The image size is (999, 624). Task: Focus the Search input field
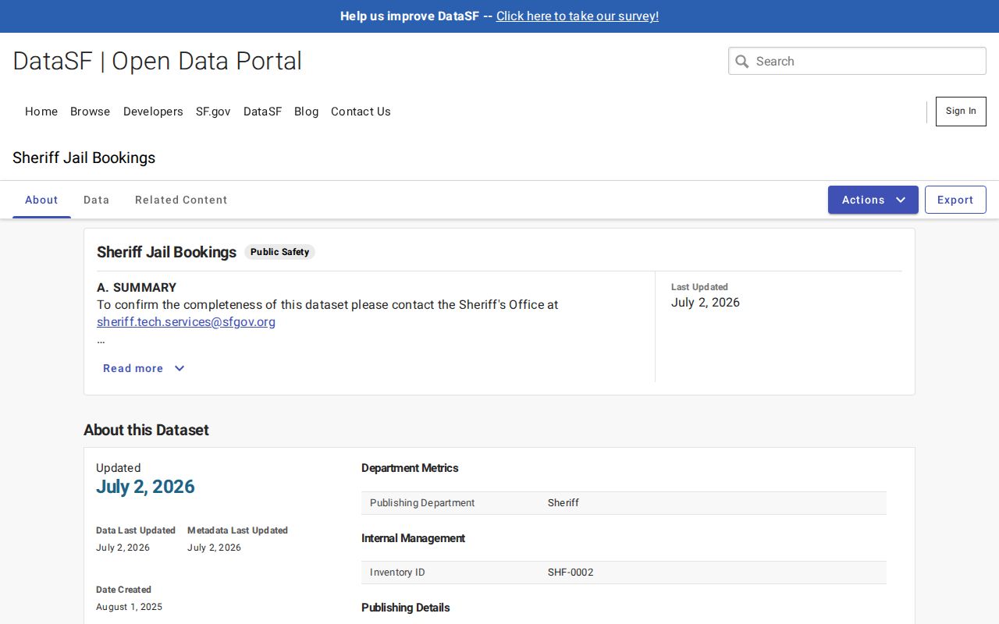pyautogui.click(x=857, y=61)
